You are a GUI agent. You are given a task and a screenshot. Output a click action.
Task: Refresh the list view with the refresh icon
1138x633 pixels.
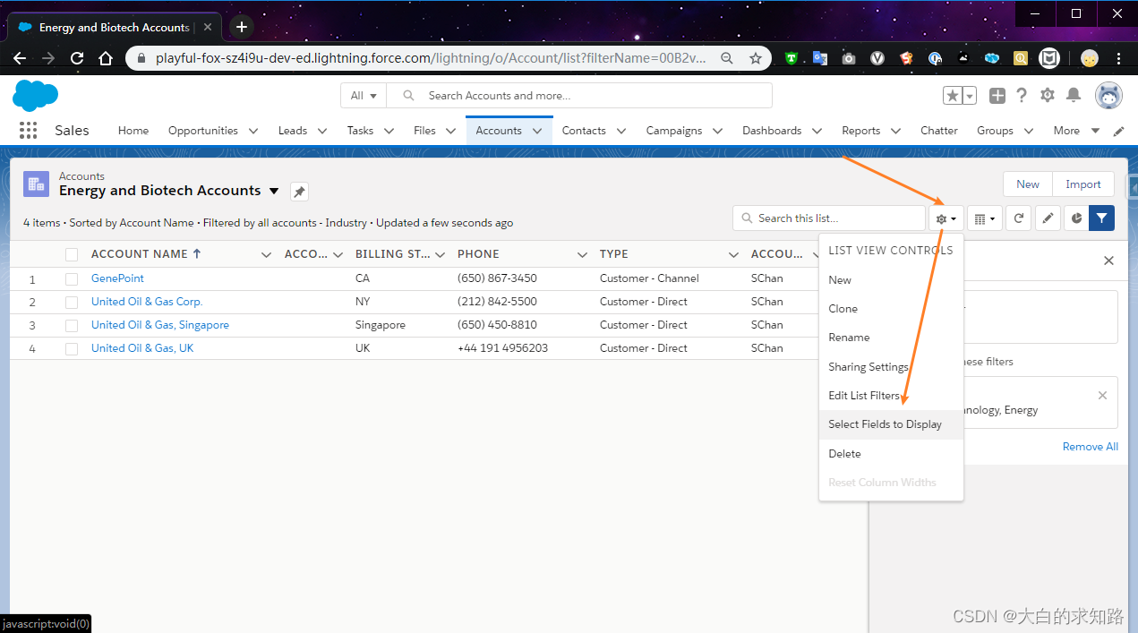tap(1018, 218)
